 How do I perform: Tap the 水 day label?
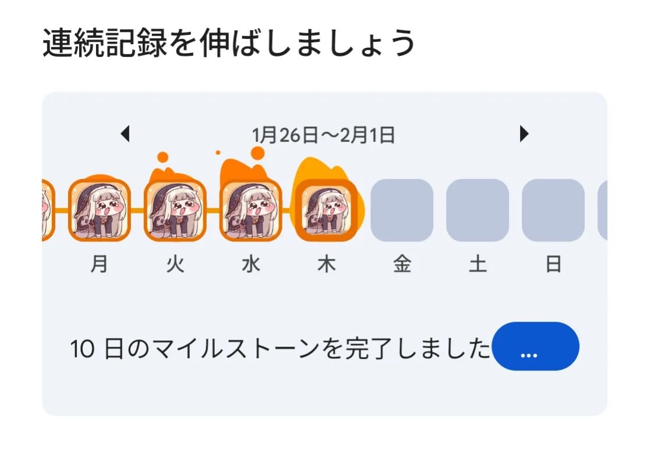point(251,264)
